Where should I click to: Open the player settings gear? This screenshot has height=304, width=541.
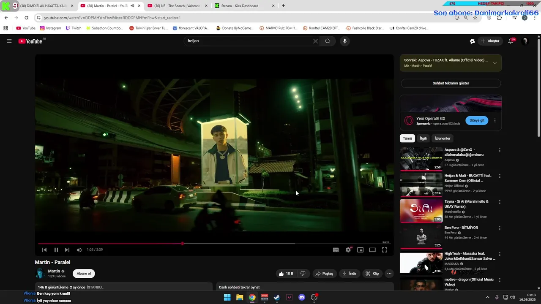click(348, 250)
